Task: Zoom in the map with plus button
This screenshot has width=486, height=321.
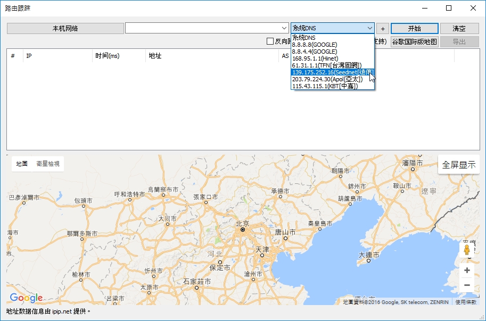Action: (x=467, y=270)
